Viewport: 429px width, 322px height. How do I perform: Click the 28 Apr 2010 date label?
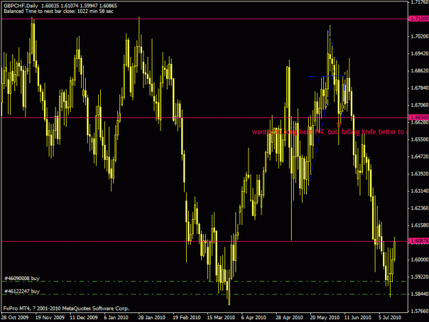click(x=290, y=318)
